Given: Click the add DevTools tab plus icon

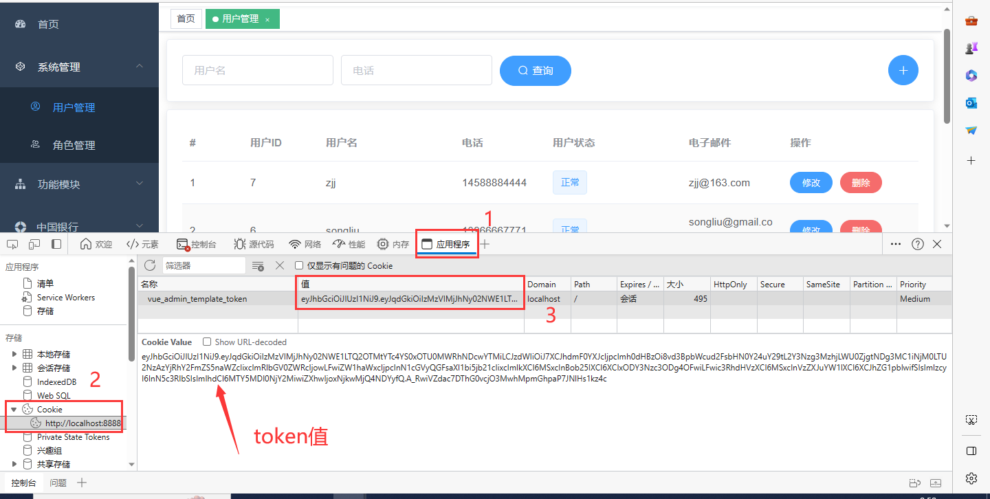Looking at the screenshot, I should (x=485, y=244).
